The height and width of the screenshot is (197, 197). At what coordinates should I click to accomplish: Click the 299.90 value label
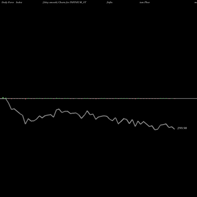pos(182,128)
